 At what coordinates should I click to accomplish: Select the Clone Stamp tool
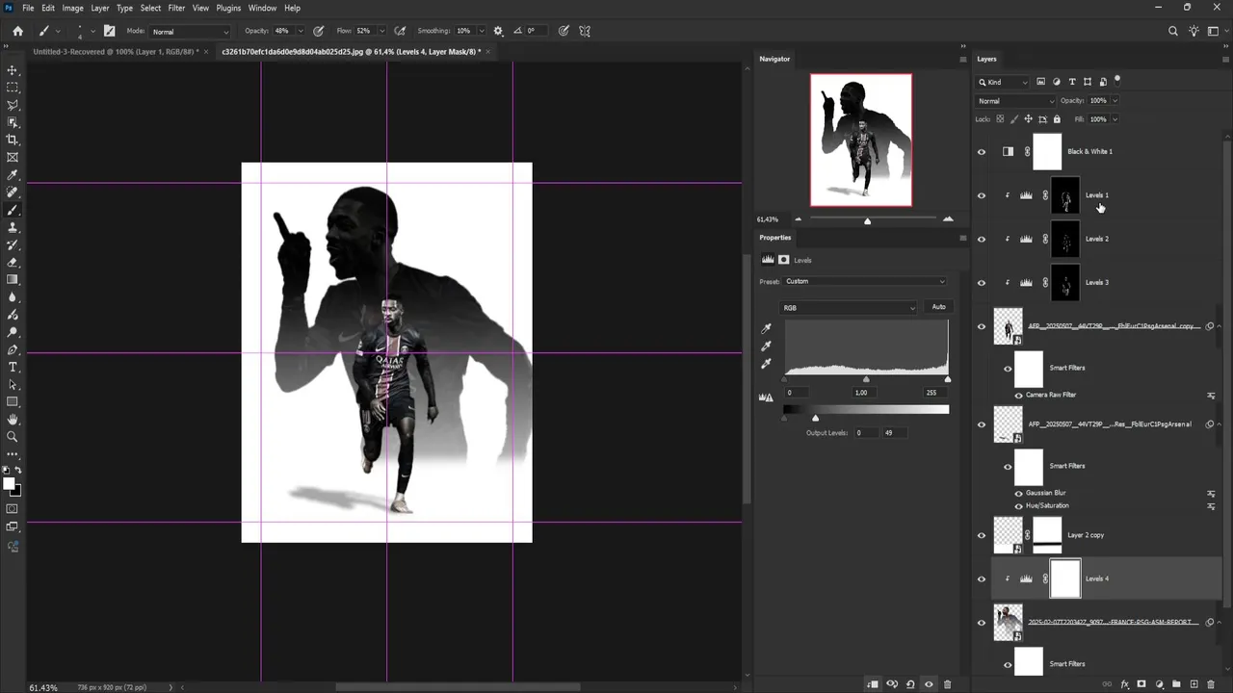(x=13, y=227)
